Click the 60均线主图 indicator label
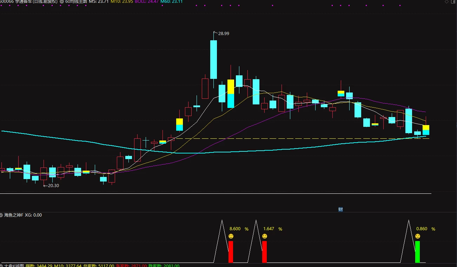The image size is (457, 267). 76,1
